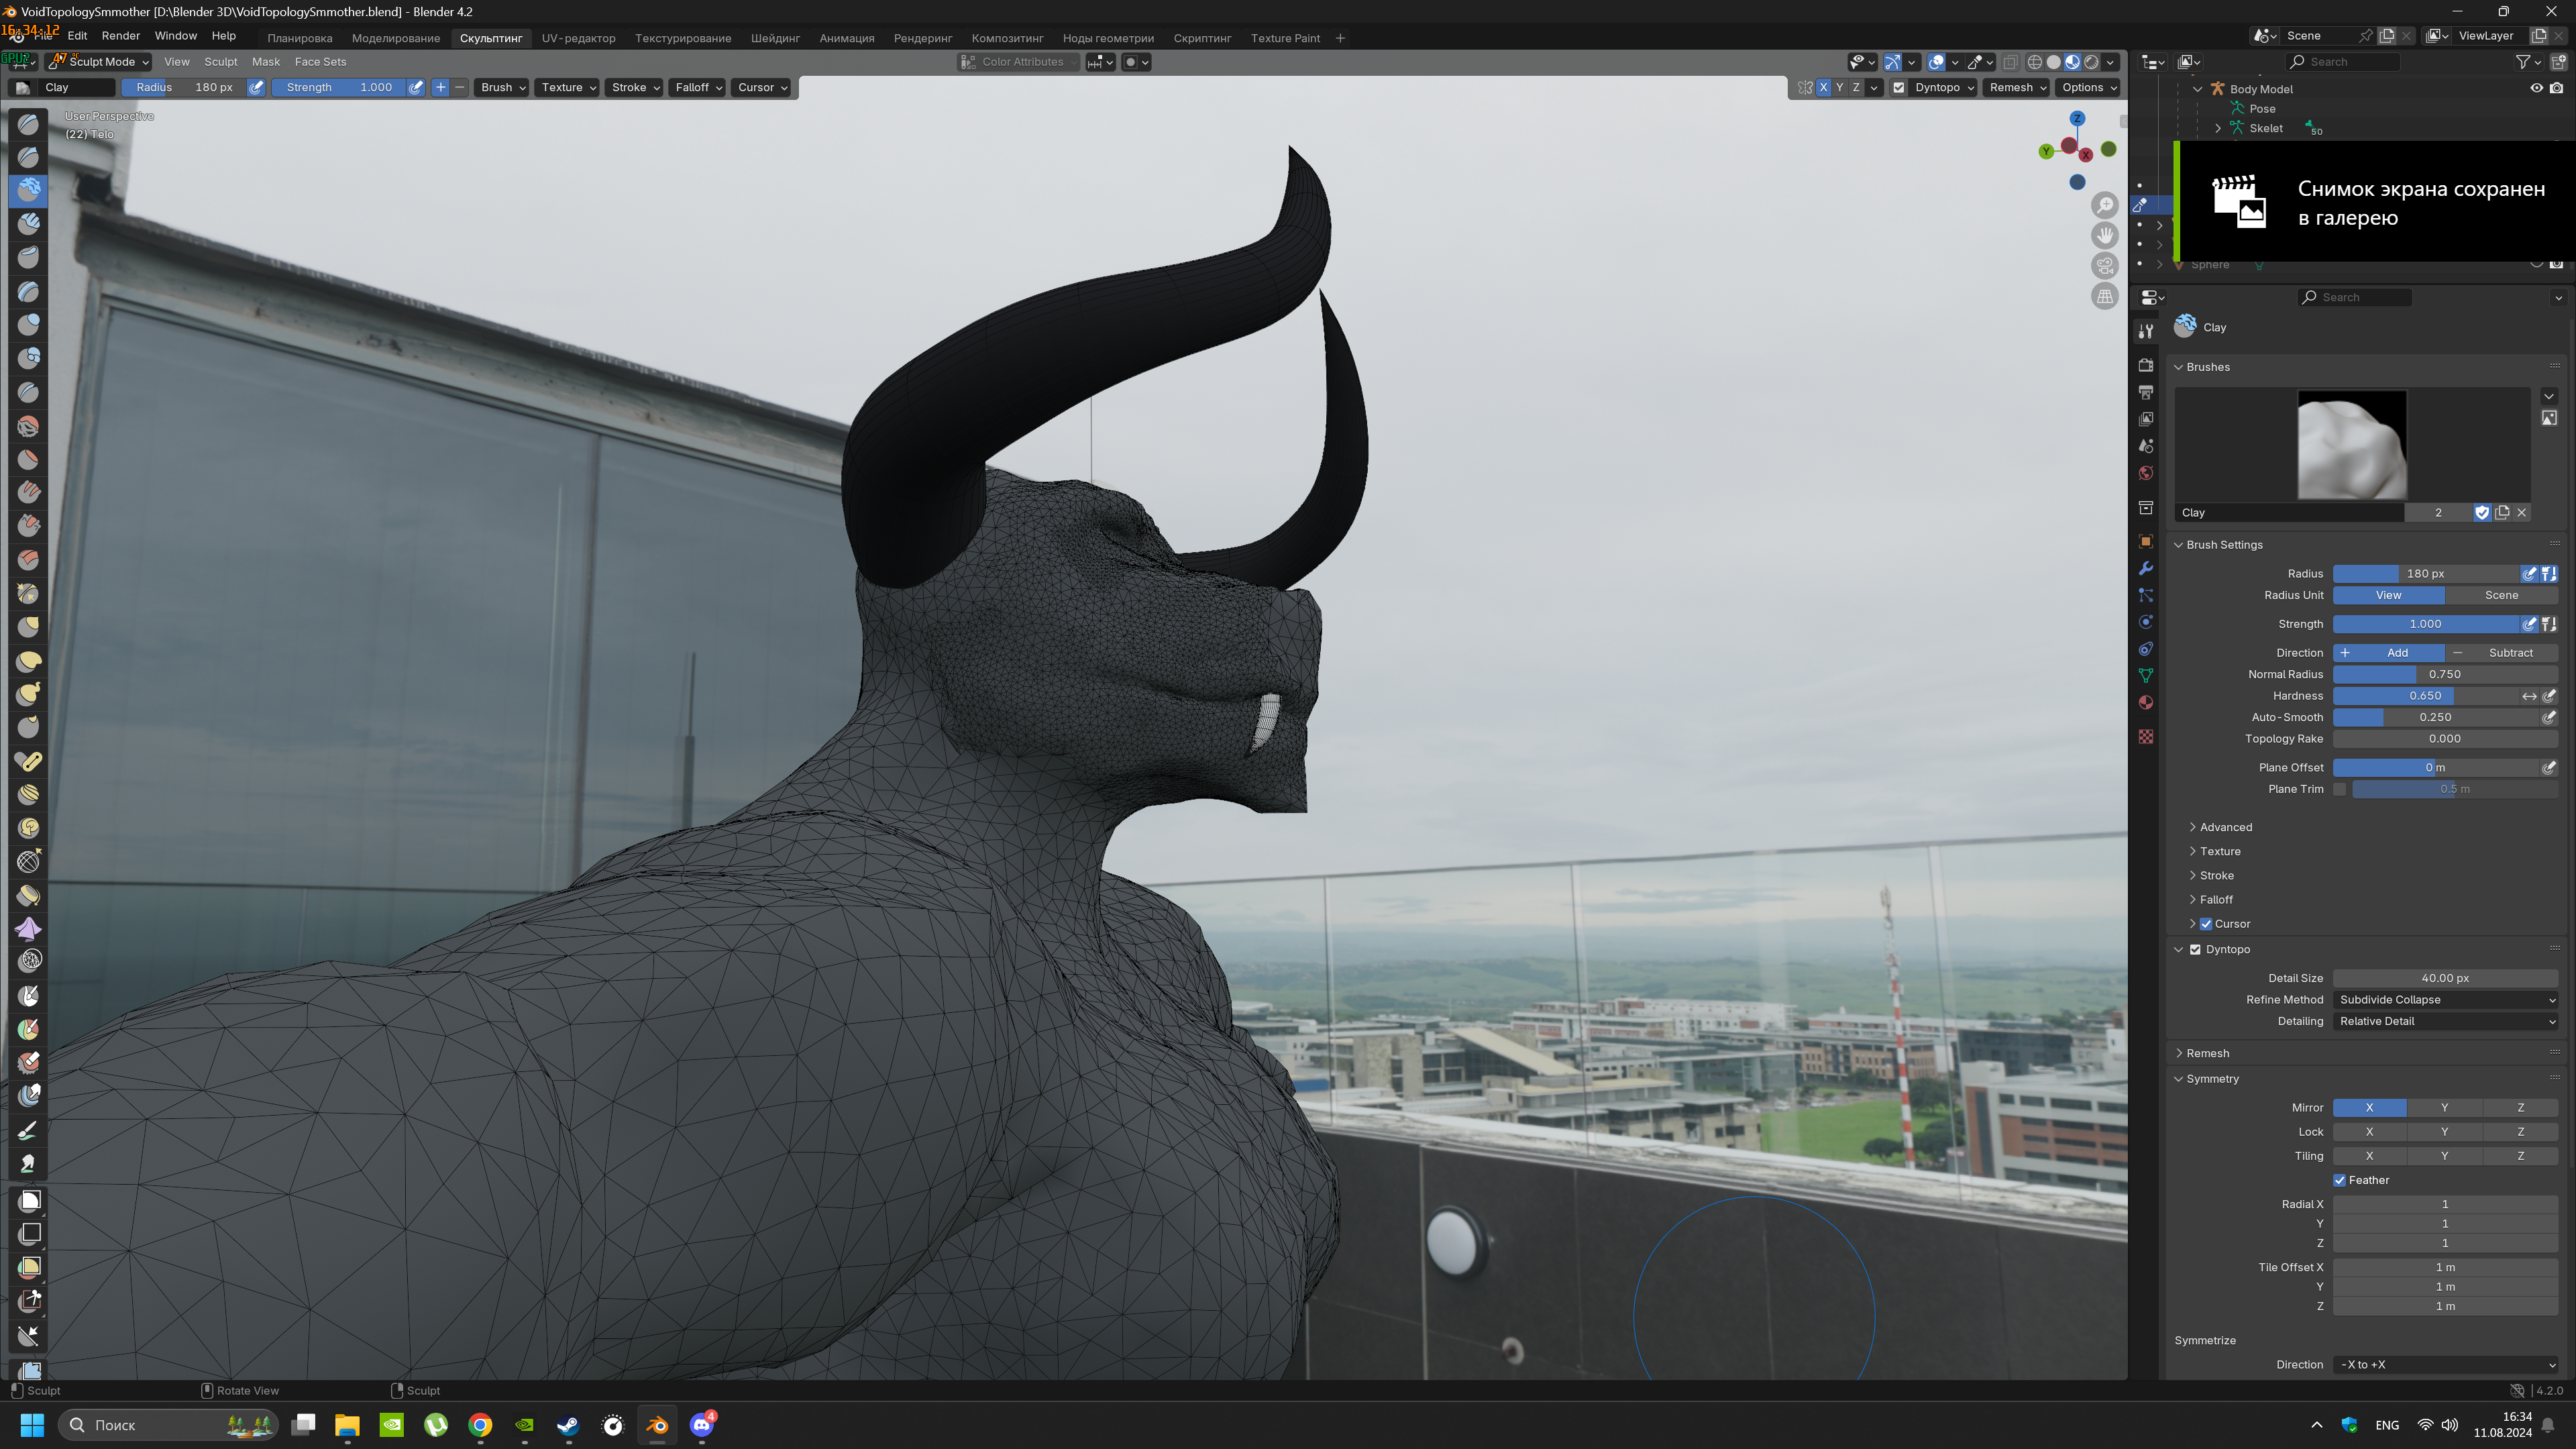Open the Modifiers wrench properties tab

[2145, 568]
